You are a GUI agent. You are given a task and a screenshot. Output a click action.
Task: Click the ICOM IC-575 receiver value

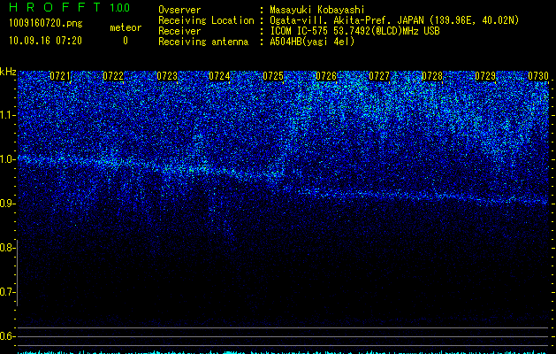pyautogui.click(x=354, y=31)
